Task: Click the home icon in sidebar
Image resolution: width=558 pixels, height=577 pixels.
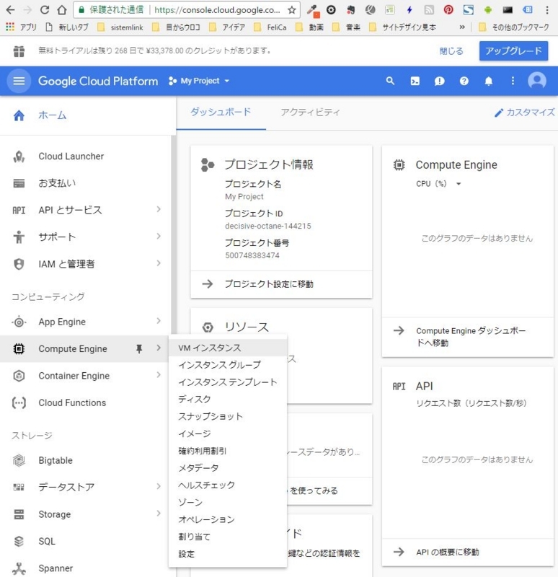Action: (x=19, y=115)
